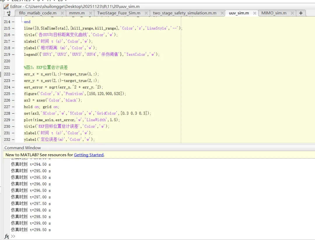Click output row 't=296.00 s'

pos(31,184)
